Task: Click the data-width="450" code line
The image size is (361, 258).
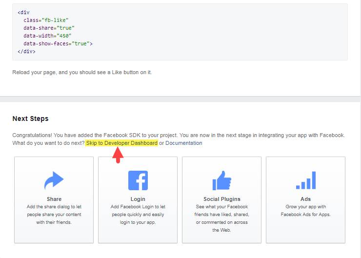Action: (x=47, y=36)
